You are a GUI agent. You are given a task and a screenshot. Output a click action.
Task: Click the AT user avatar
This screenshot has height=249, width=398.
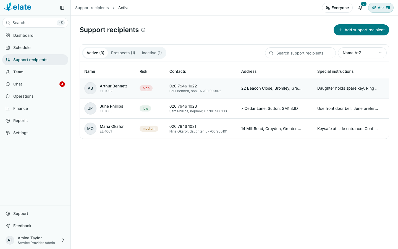tap(10, 240)
